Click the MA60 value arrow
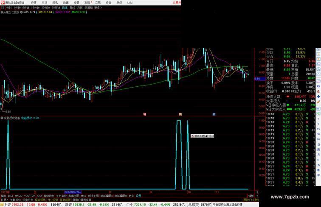This screenshot has height=207, width=321. click(x=86, y=12)
